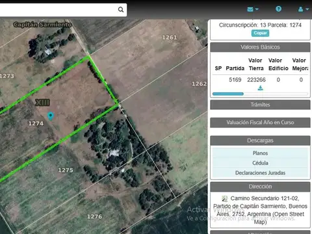Click the Valor Tierra column header
The image size is (312, 234).
256,64
